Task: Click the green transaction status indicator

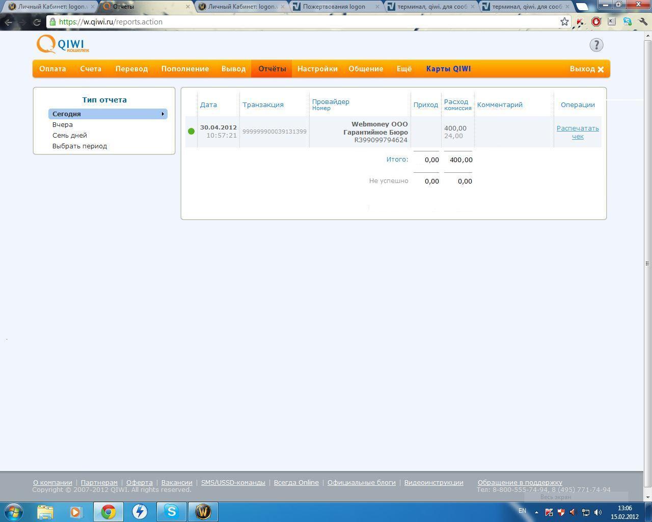Action: [192, 132]
